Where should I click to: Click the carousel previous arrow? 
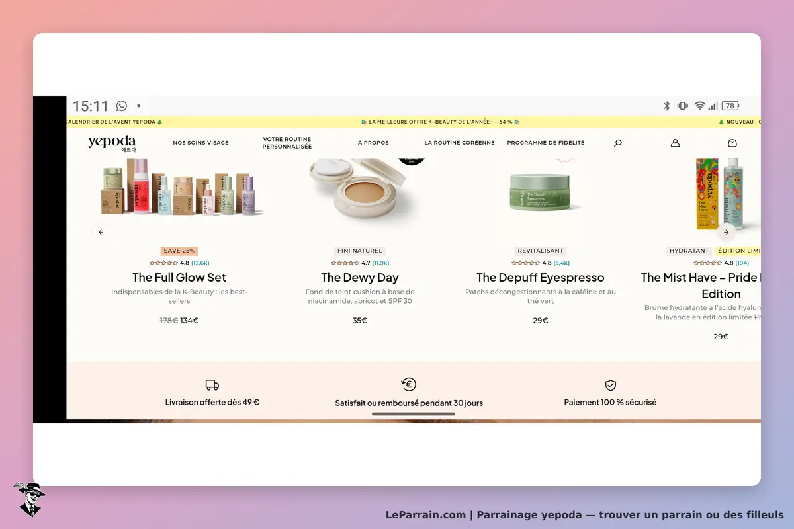[101, 232]
